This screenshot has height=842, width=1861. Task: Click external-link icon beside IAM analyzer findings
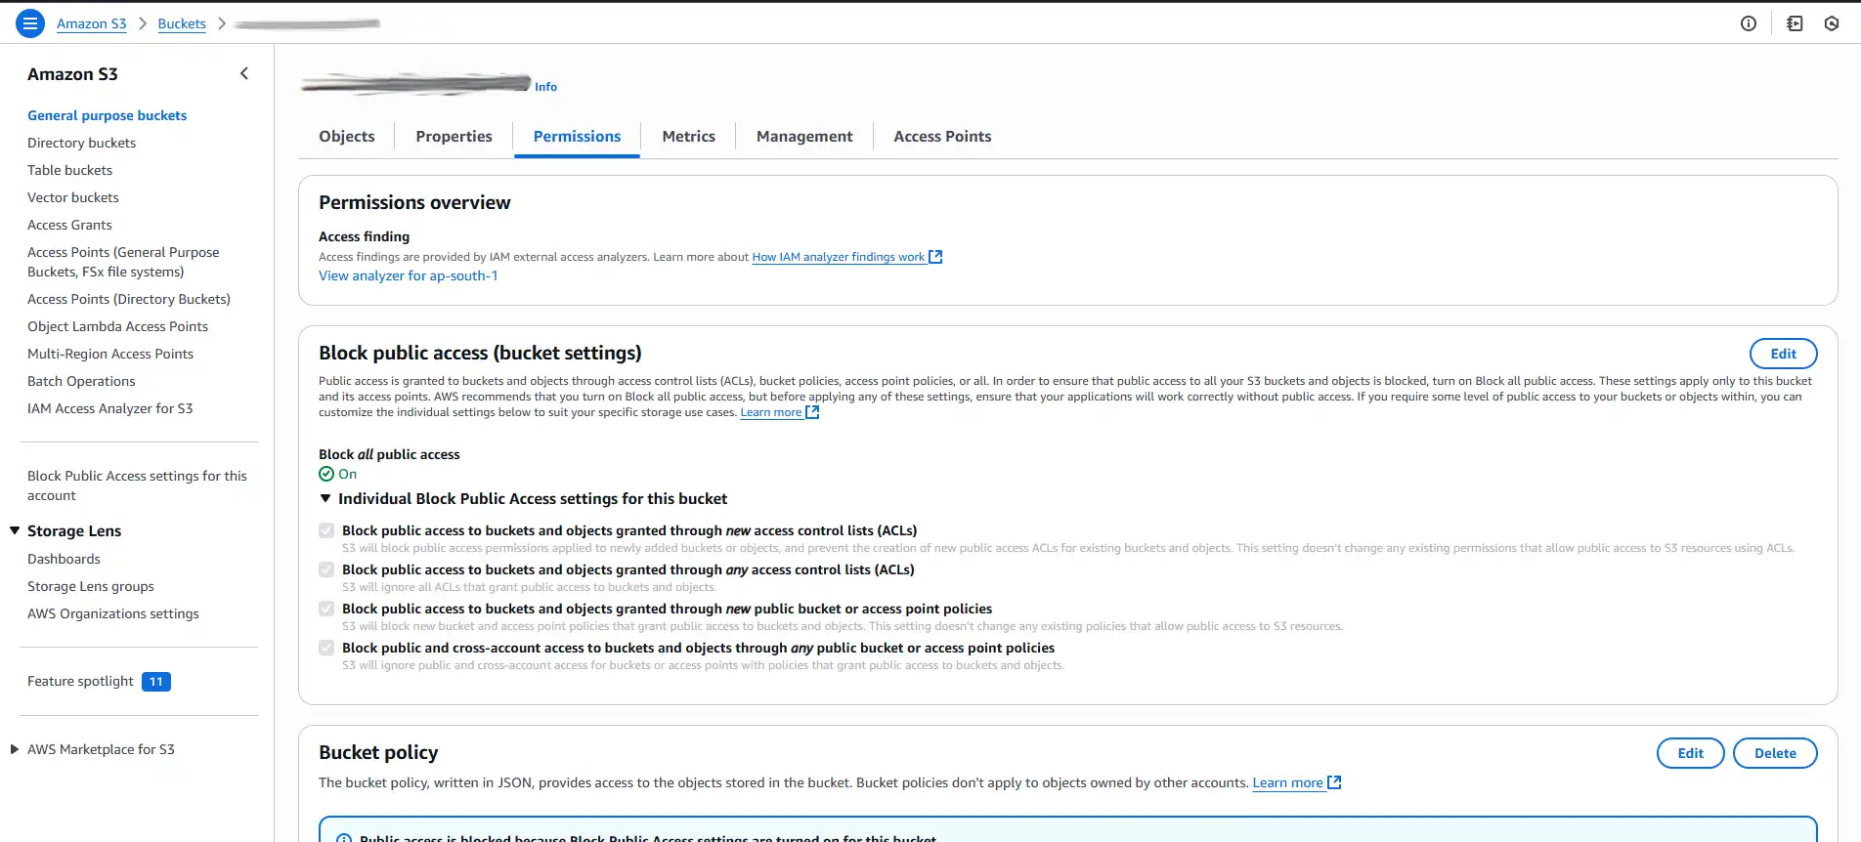click(x=935, y=257)
